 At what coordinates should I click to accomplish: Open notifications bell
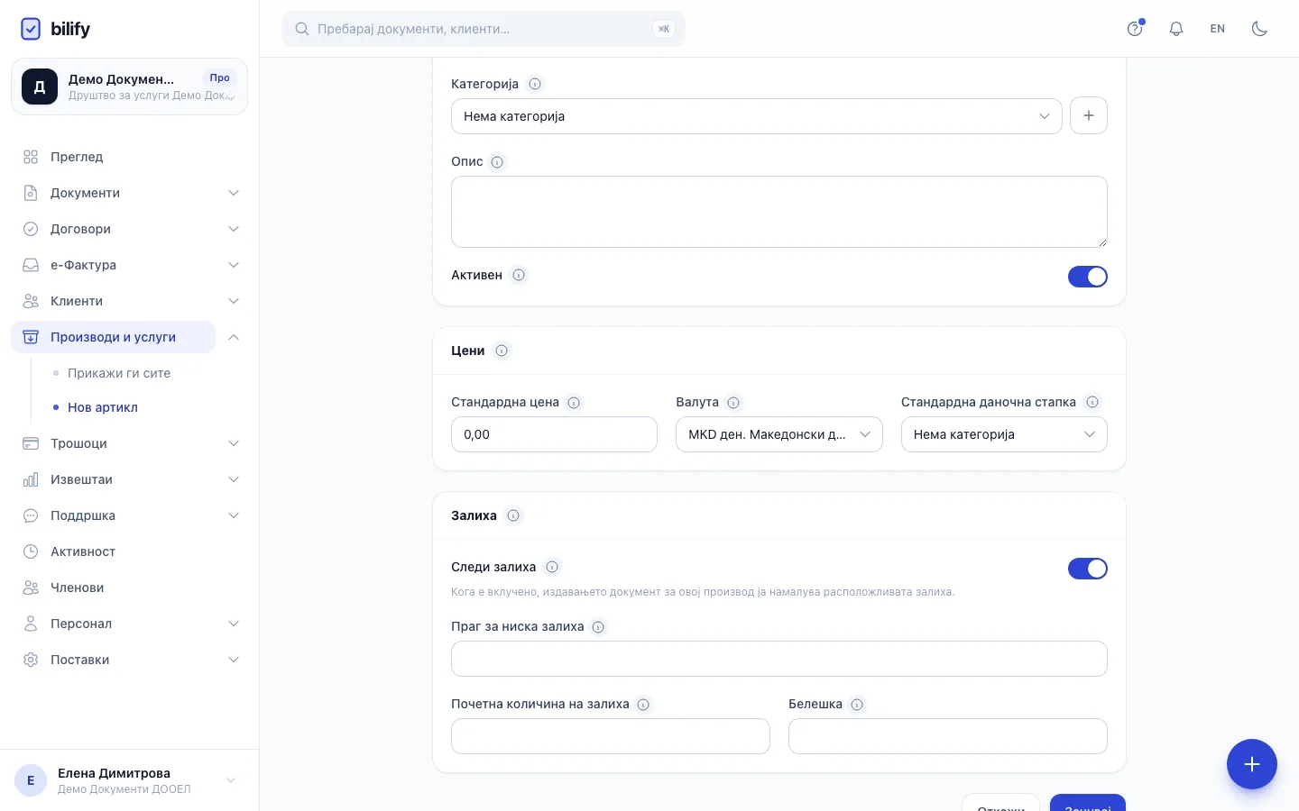(1176, 29)
